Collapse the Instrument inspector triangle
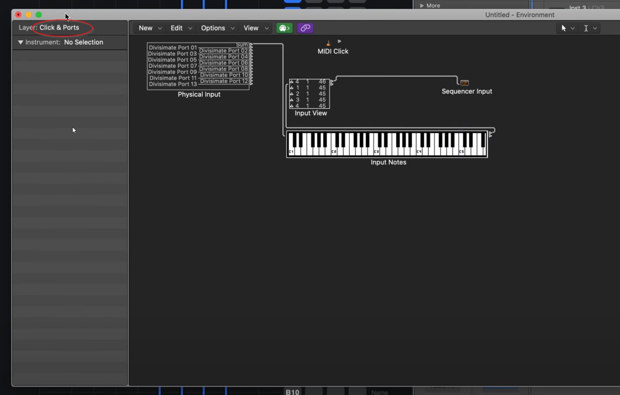 21,42
